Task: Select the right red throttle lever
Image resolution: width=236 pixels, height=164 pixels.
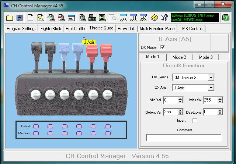Action: [x=106, y=58]
